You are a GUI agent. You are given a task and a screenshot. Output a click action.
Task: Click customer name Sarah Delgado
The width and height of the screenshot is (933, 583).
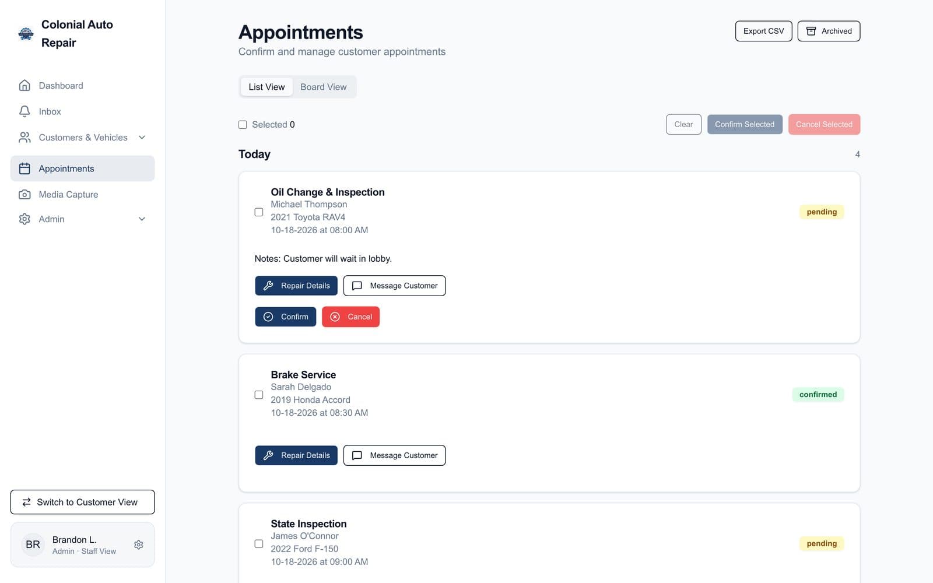coord(301,387)
